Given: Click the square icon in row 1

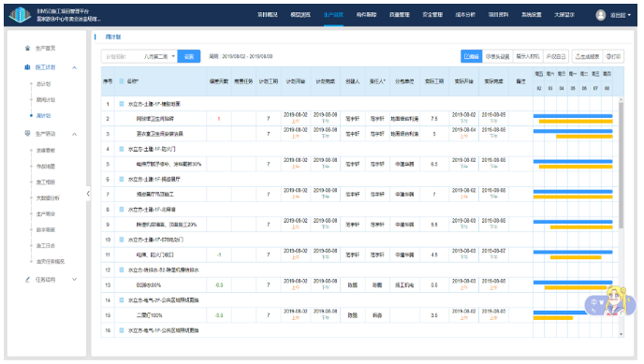Looking at the screenshot, I should [122, 104].
